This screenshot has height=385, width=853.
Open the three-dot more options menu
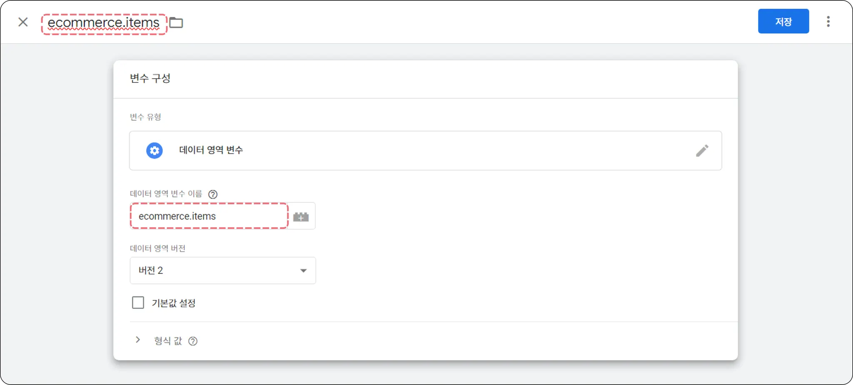pos(828,22)
